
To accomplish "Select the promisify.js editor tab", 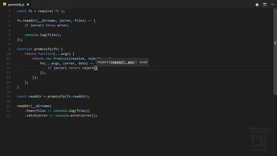I will pyautogui.click(x=16, y=4).
